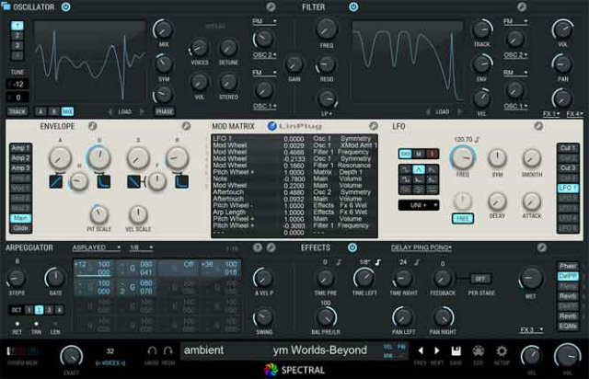Toggle the LFO FREE button
The height and width of the screenshot is (379, 589).
tap(462, 219)
